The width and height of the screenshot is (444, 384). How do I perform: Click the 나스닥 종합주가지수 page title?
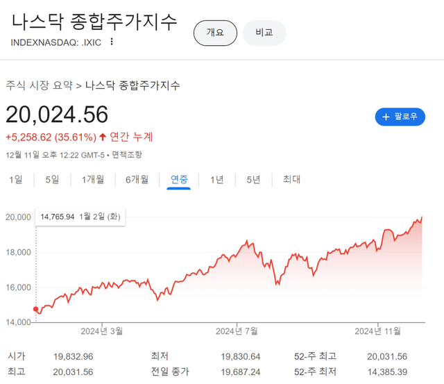tap(94, 21)
